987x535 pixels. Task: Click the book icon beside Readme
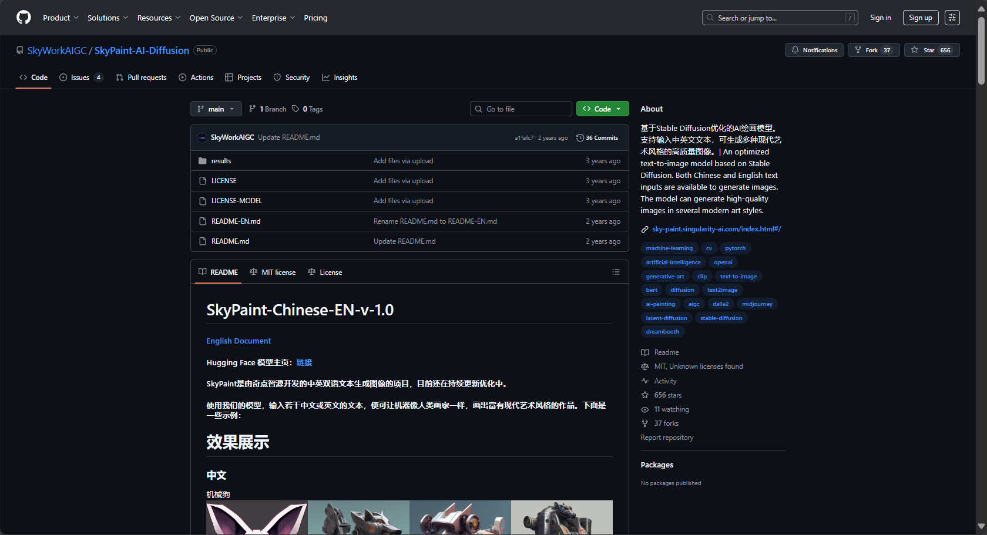[644, 352]
